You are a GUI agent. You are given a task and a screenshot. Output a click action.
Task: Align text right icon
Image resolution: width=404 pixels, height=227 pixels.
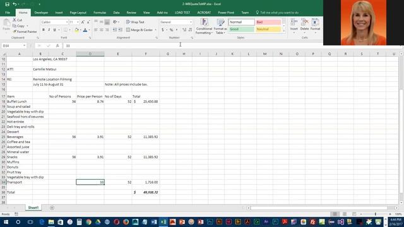coord(107,30)
